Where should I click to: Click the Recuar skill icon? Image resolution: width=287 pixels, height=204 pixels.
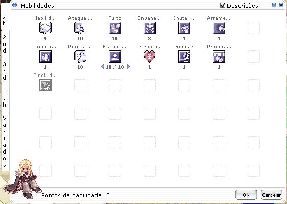pos(184,57)
